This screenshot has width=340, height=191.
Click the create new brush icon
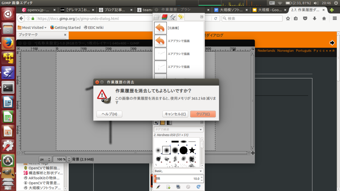click(x=168, y=187)
